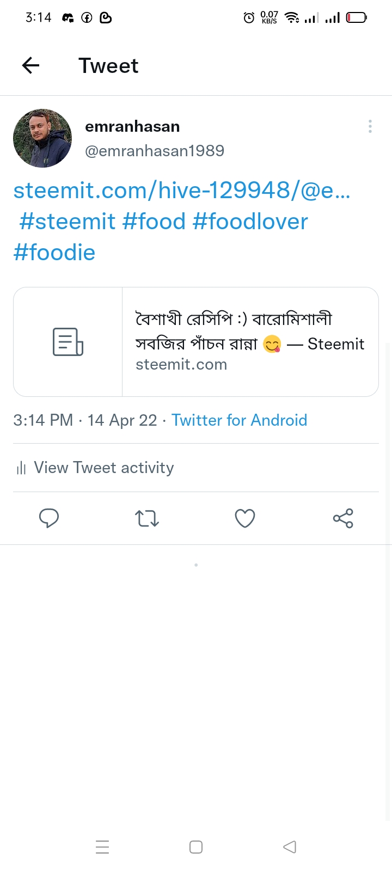The image size is (392, 871).
Task: Open the three-dot tweet options menu
Action: coord(370,127)
